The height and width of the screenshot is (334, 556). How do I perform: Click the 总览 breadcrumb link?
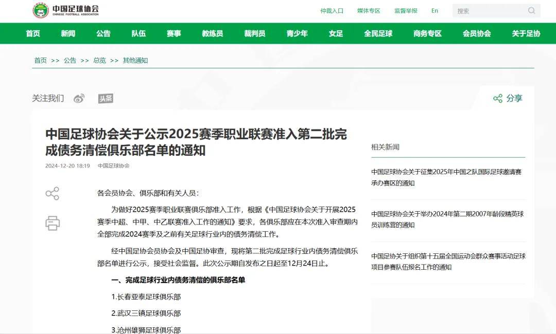pos(100,61)
